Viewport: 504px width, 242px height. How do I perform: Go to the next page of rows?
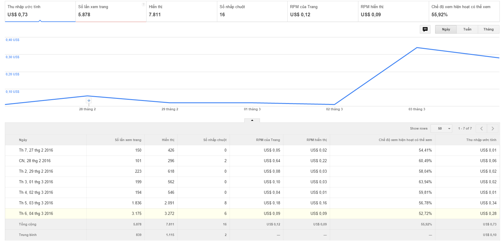(493, 129)
